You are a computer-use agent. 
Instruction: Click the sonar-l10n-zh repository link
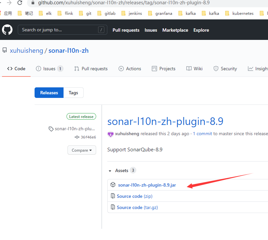(x=68, y=50)
